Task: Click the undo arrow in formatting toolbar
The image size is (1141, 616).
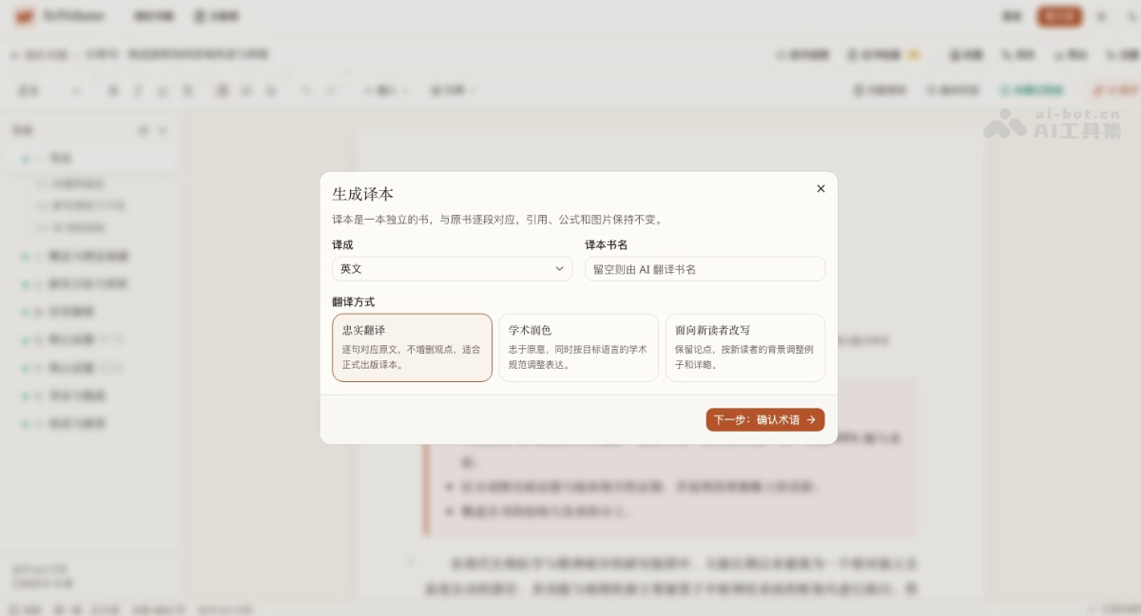Action: click(305, 91)
